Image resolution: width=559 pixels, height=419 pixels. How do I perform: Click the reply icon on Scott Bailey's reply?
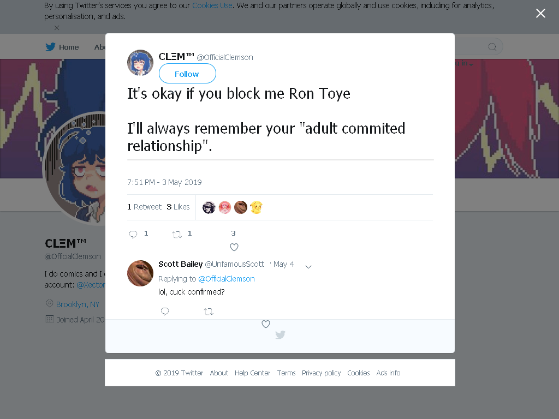pos(165,312)
